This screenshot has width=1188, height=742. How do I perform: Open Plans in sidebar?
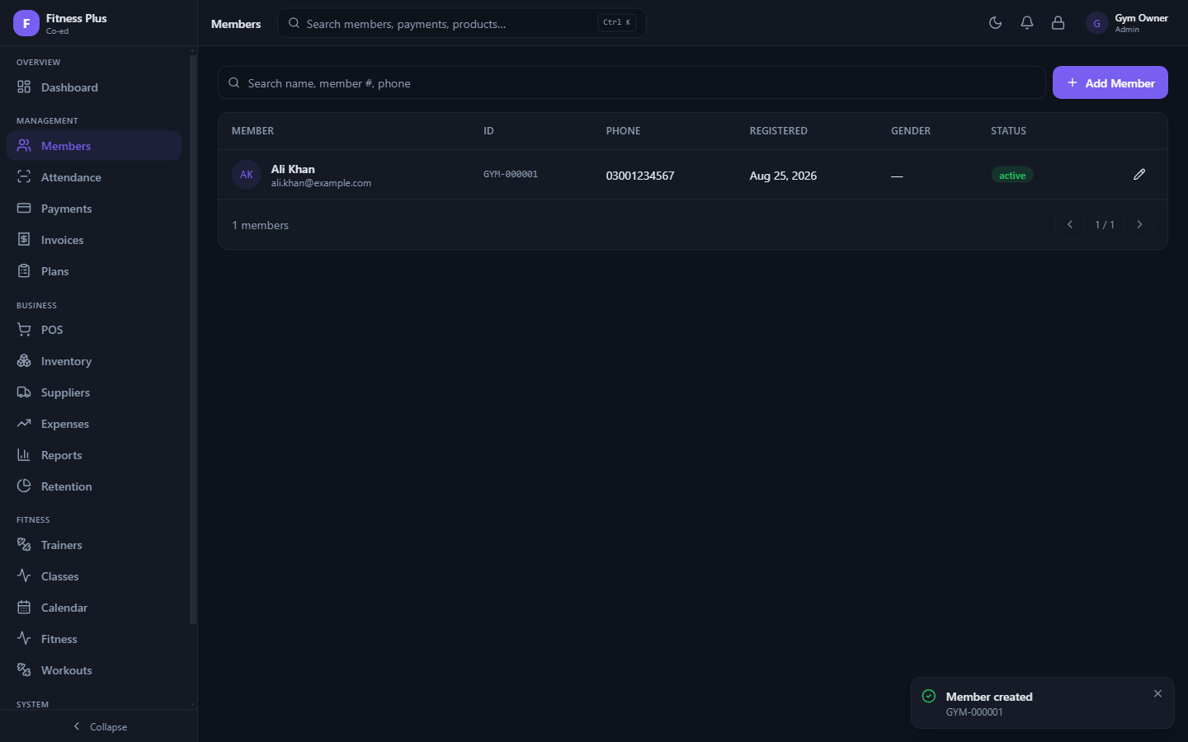click(x=94, y=271)
